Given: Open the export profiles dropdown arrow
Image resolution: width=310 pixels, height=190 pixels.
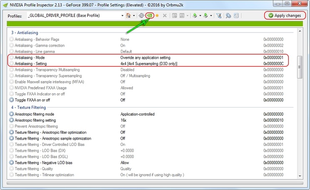Looking at the screenshot, I should tap(200, 15).
